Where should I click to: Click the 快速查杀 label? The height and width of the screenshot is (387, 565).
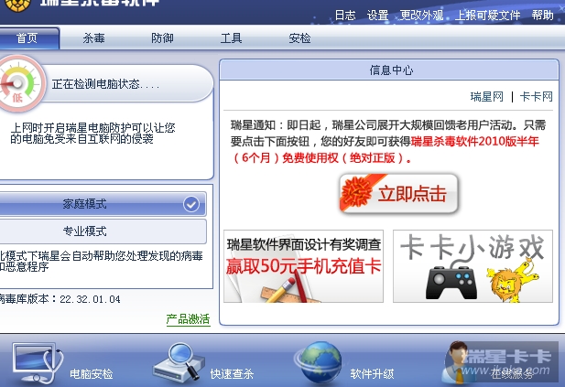click(x=232, y=374)
